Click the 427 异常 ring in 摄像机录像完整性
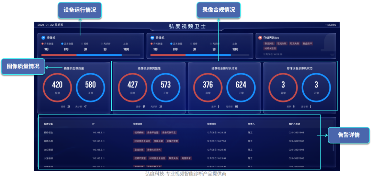 click(x=133, y=88)
